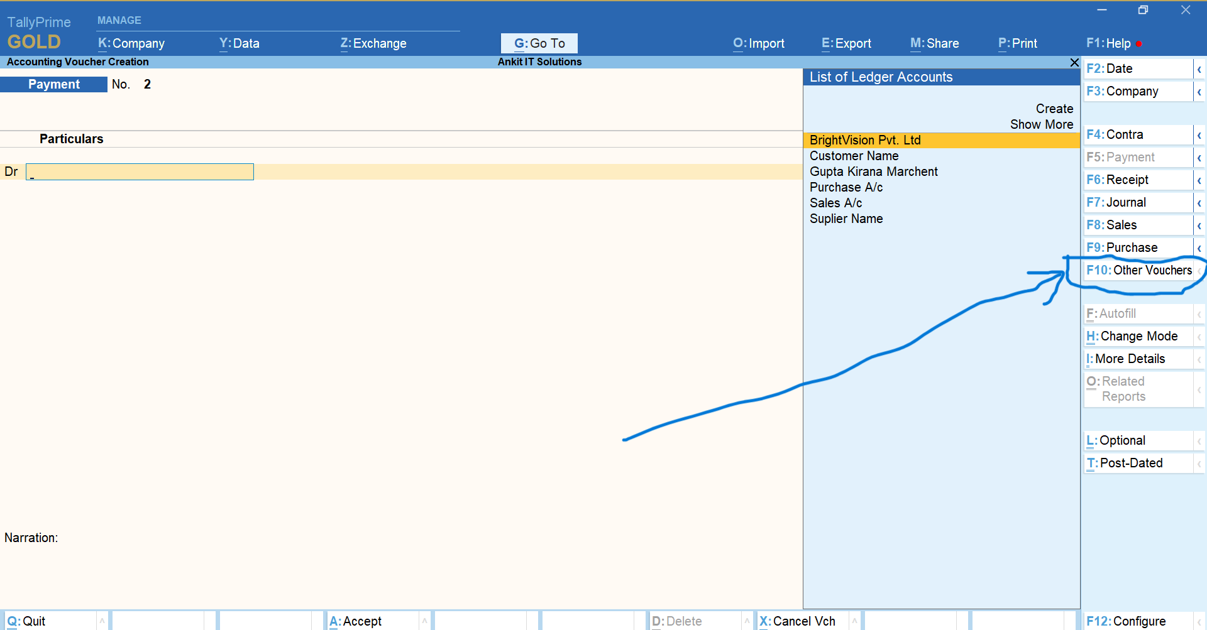
Task: Select Purchase A/c ledger
Action: 941,187
